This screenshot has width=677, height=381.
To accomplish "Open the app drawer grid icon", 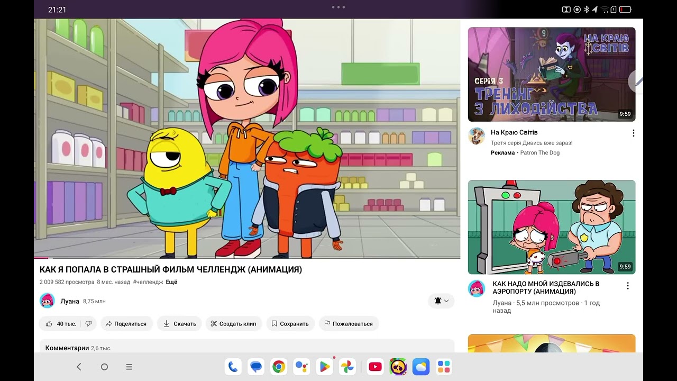I will tap(444, 367).
